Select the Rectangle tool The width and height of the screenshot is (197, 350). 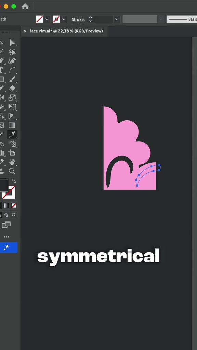pos(2,79)
